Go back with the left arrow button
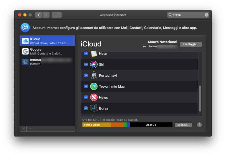Image resolution: width=226 pixels, height=156 pixels. (39, 15)
